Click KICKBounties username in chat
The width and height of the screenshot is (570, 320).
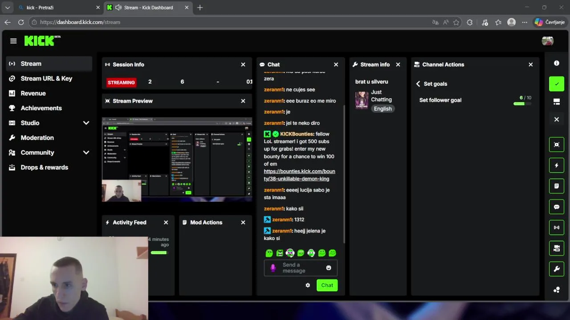297,134
